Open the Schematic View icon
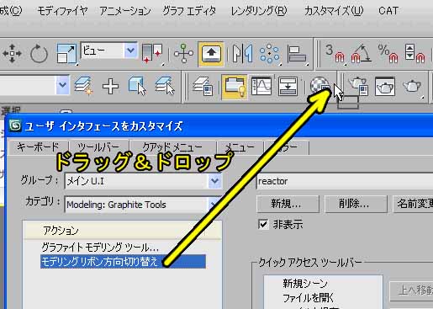 point(288,87)
